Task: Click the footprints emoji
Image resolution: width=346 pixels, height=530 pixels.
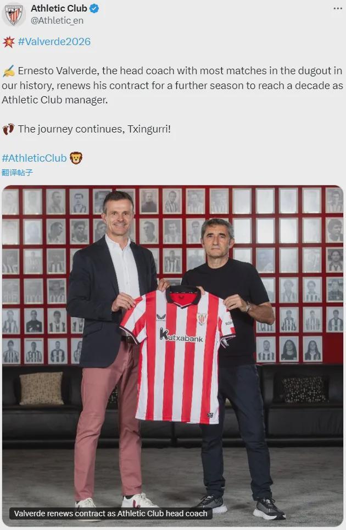Action: coord(9,129)
